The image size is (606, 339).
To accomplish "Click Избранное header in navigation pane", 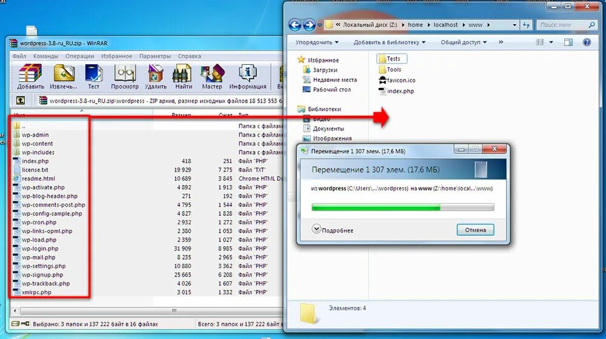I will [319, 60].
